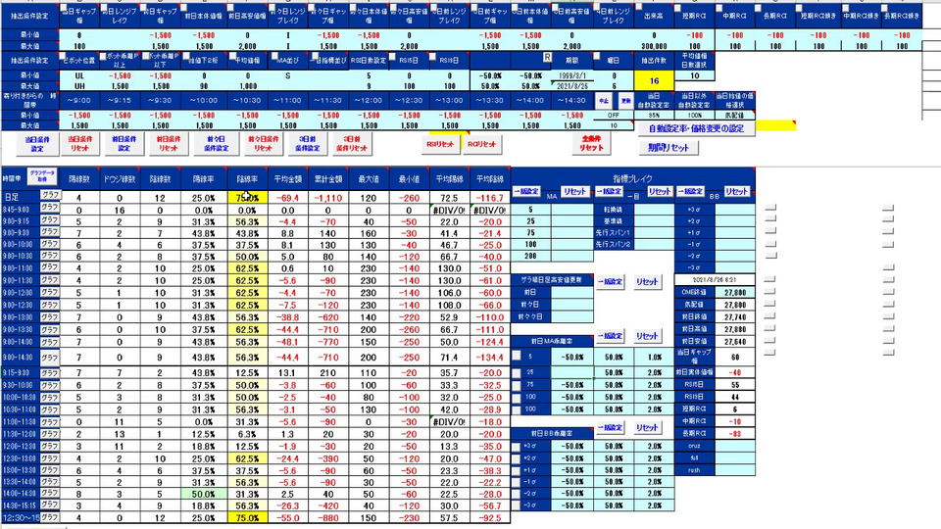Click the 全条件リセット button

point(591,143)
